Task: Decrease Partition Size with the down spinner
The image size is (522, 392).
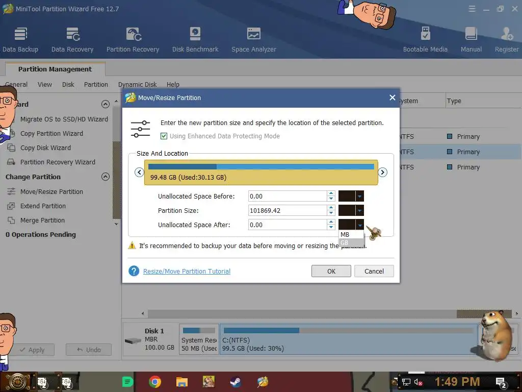Action: pos(331,213)
